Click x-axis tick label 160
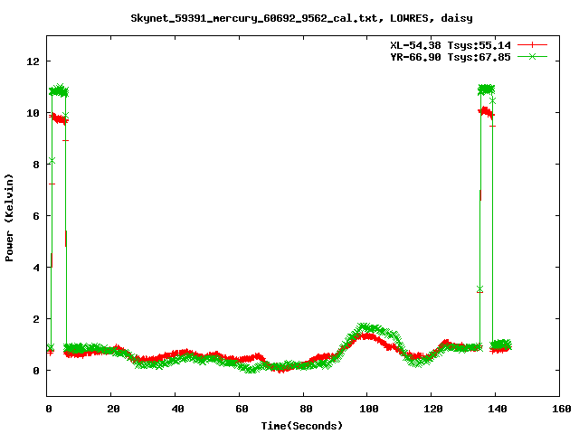Image resolution: width=579 pixels, height=434 pixels. click(x=562, y=409)
